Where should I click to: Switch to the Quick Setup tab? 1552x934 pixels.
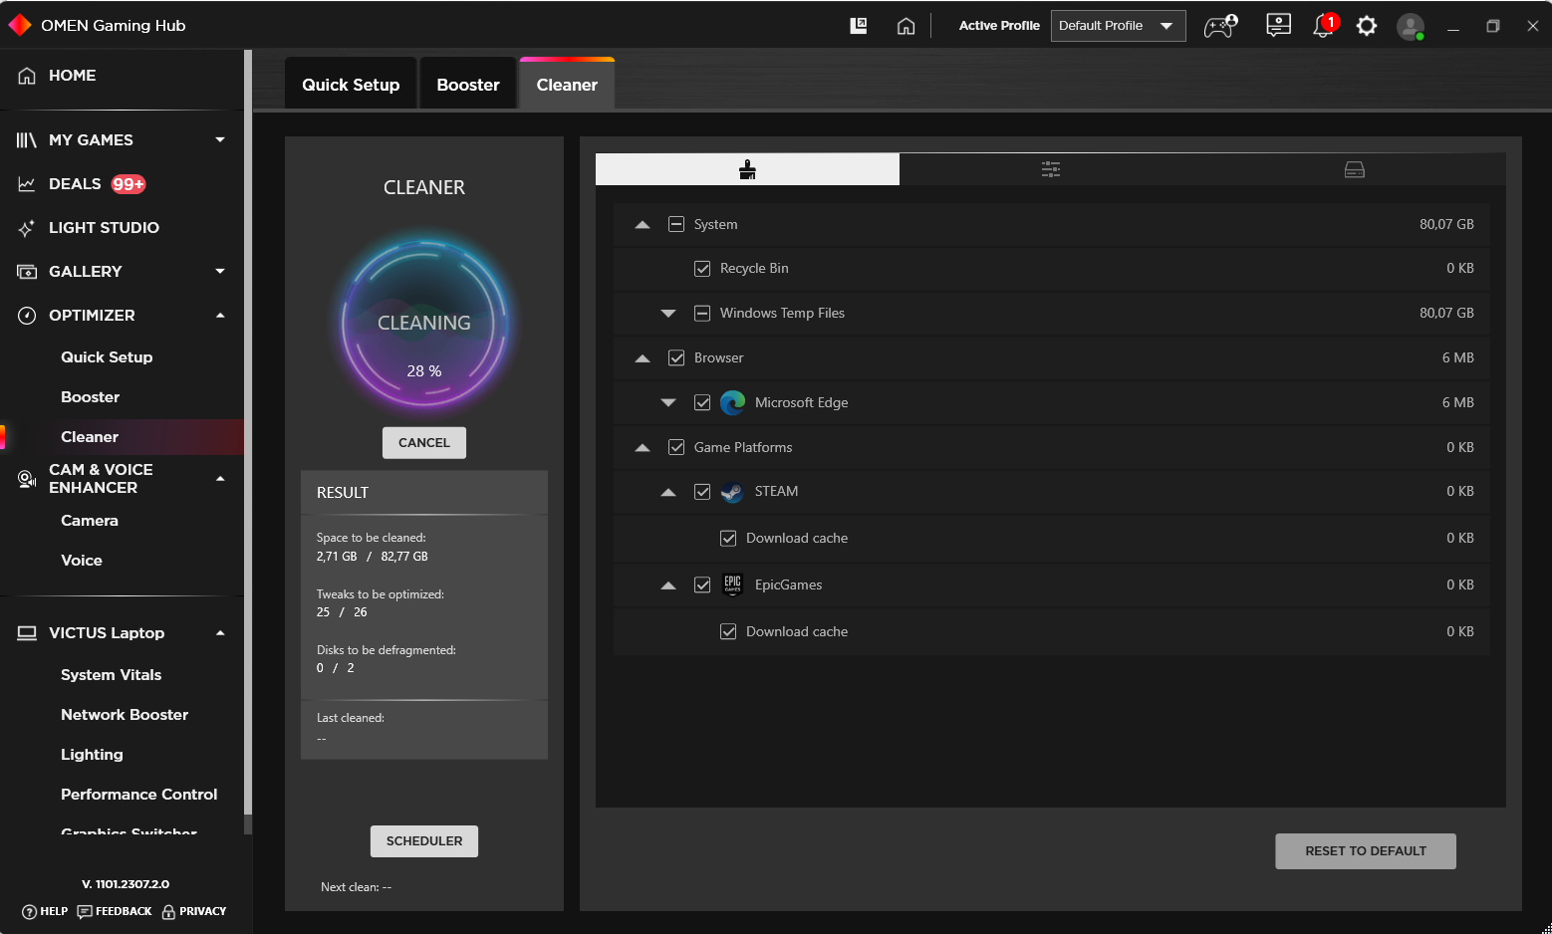[x=351, y=85]
